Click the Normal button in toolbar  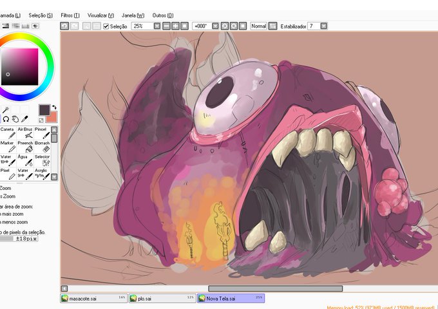pos(259,26)
